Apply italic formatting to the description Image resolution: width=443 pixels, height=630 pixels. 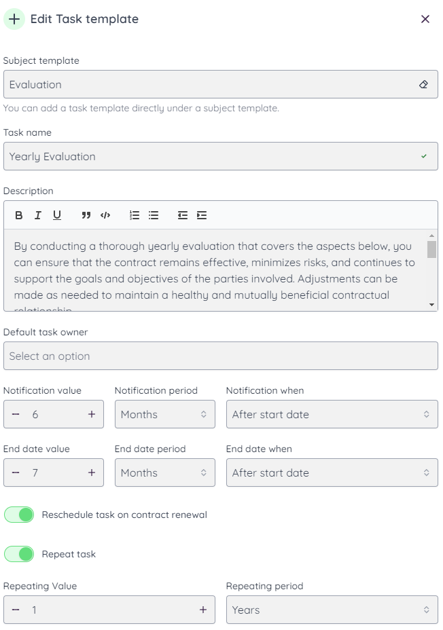37,215
